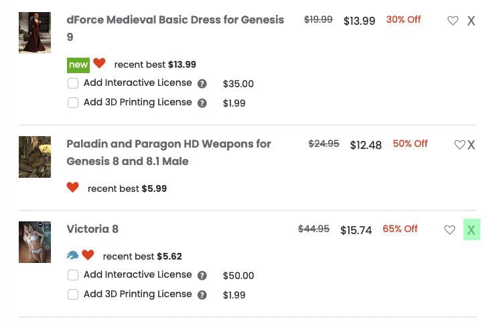Enable Interactive License for dForce Medieval Dress

coord(73,84)
